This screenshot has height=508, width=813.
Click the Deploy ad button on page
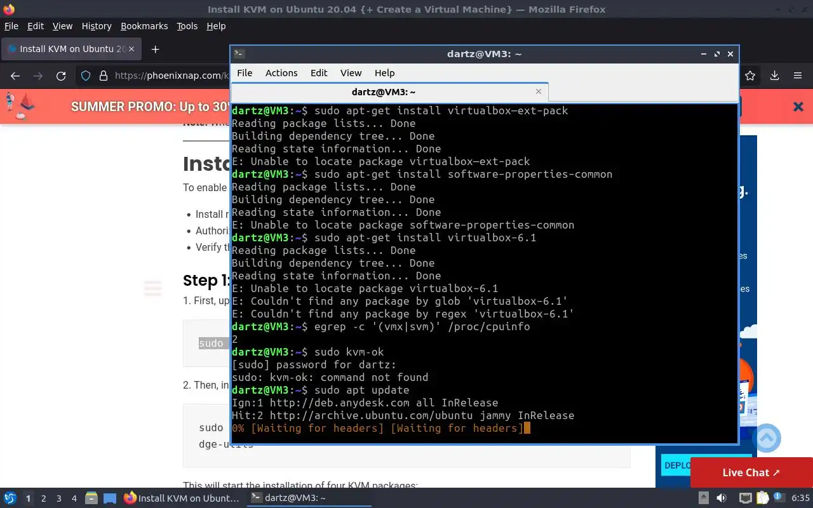click(x=675, y=465)
